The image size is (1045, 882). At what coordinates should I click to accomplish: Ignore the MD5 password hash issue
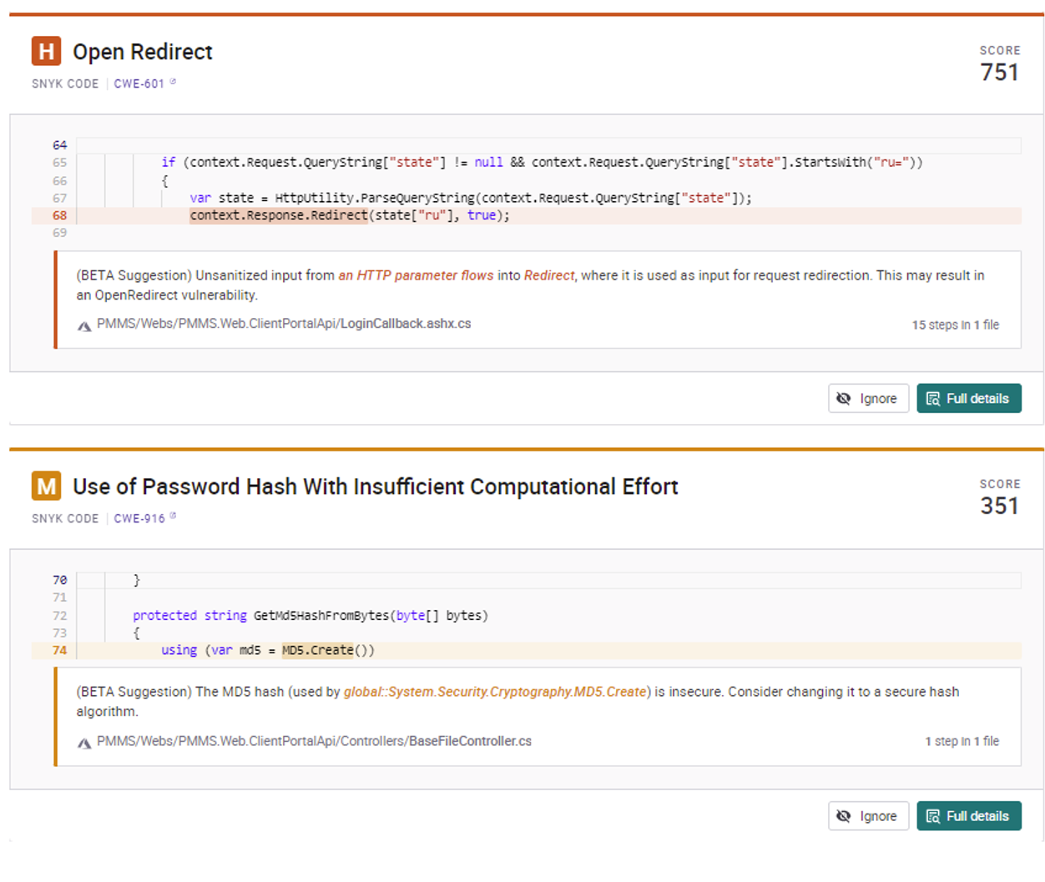pyautogui.click(x=868, y=816)
